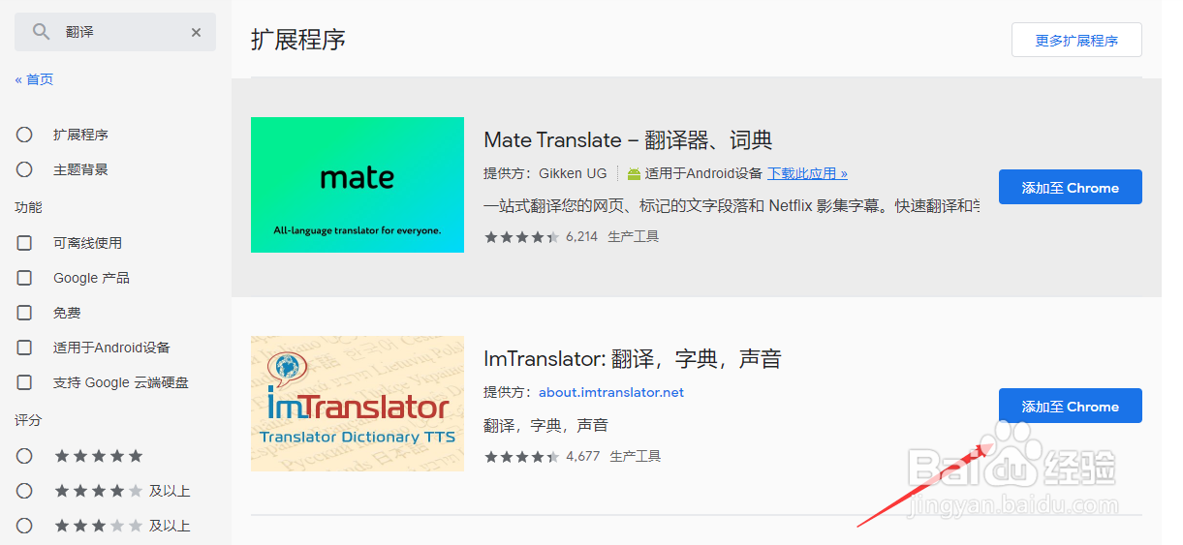Enable 适用于Android设备 filter checkbox

click(x=24, y=348)
